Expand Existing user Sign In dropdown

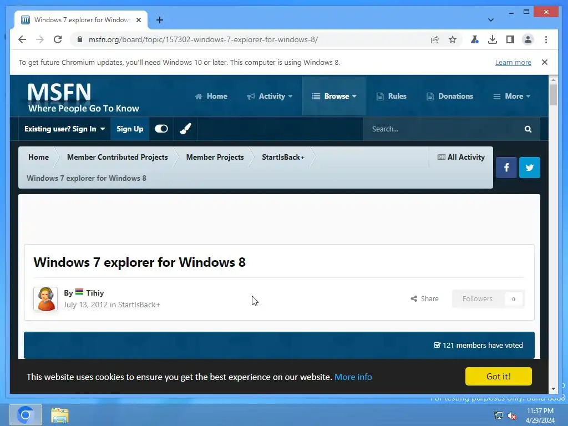(x=64, y=129)
